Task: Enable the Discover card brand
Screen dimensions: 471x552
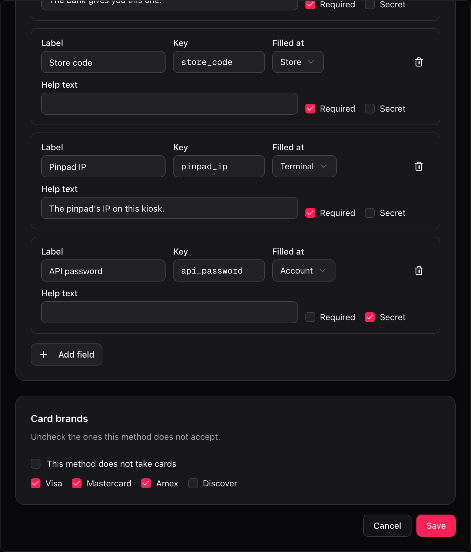Action: (193, 483)
